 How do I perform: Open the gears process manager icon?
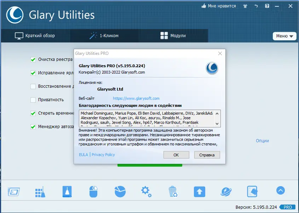146,192
